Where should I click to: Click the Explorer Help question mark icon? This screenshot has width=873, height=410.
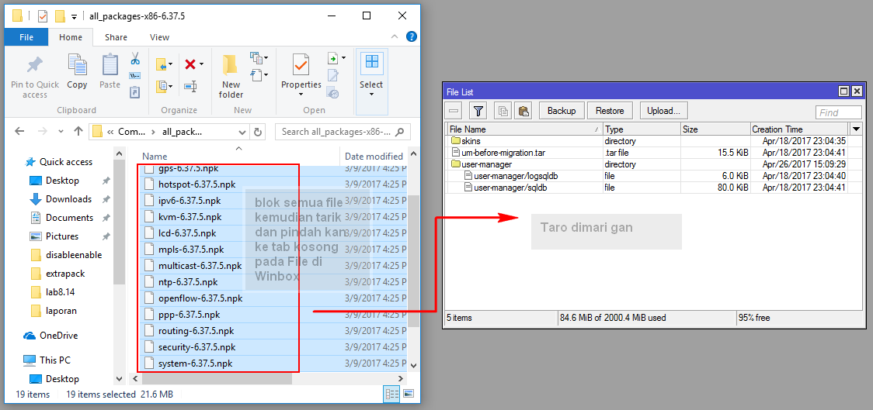point(412,37)
